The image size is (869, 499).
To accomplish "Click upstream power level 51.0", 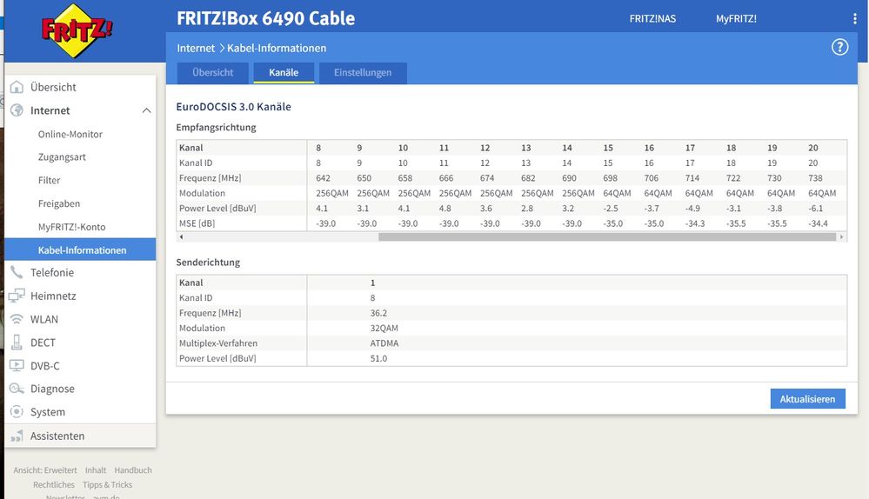I will click(x=378, y=358).
